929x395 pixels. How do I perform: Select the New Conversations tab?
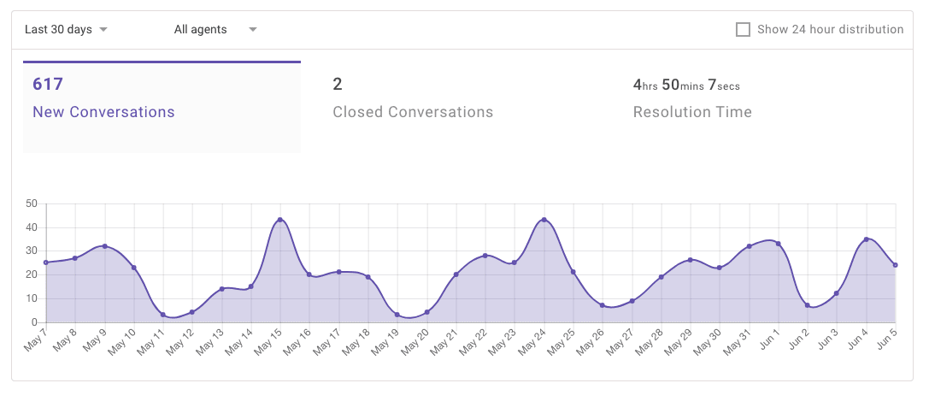pos(162,108)
